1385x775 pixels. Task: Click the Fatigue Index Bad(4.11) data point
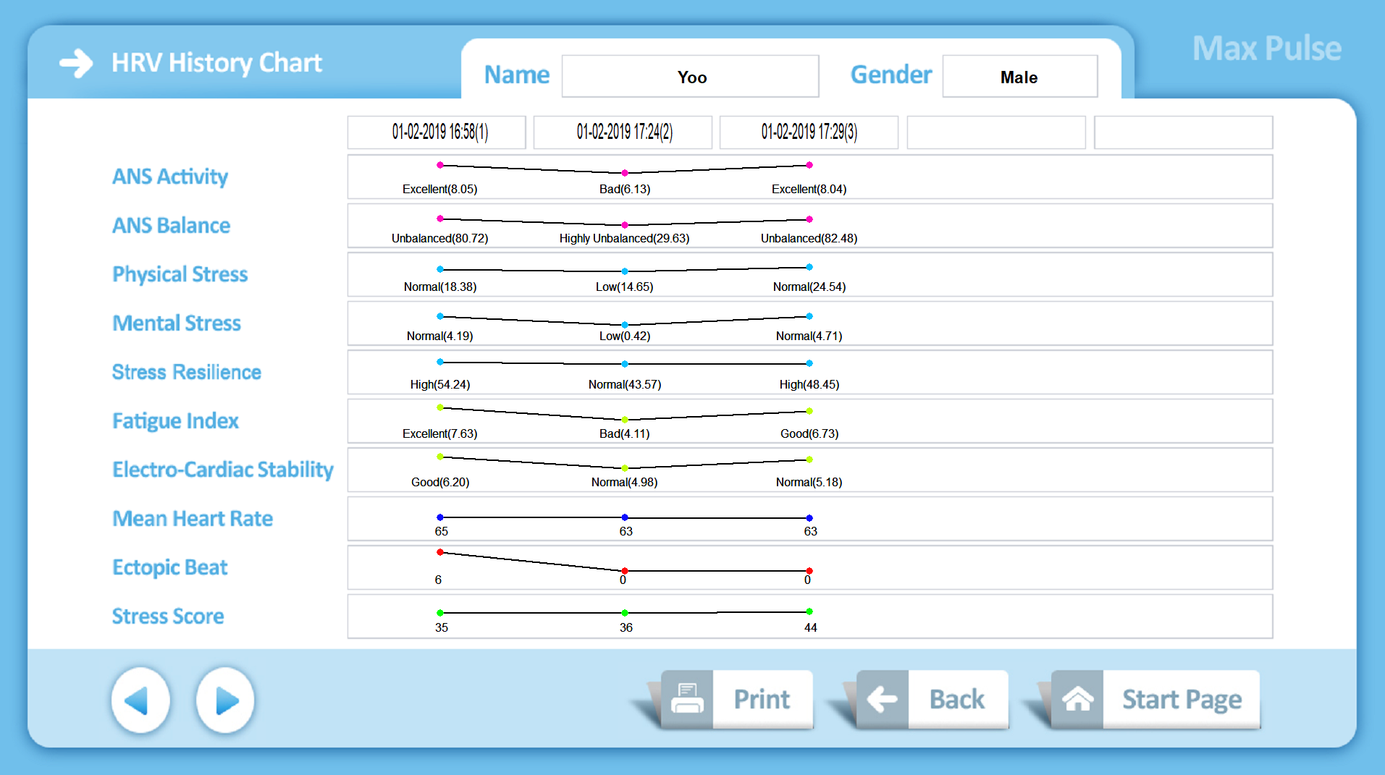(625, 420)
